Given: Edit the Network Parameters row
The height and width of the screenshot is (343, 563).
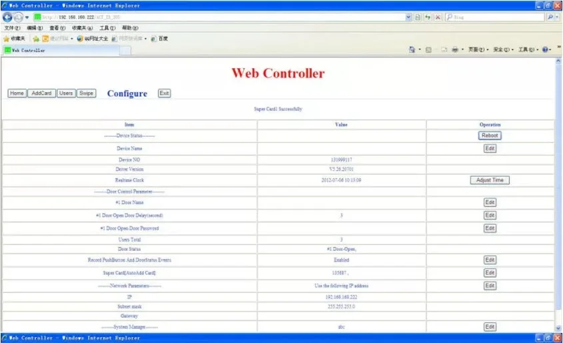Looking at the screenshot, I should 490,286.
